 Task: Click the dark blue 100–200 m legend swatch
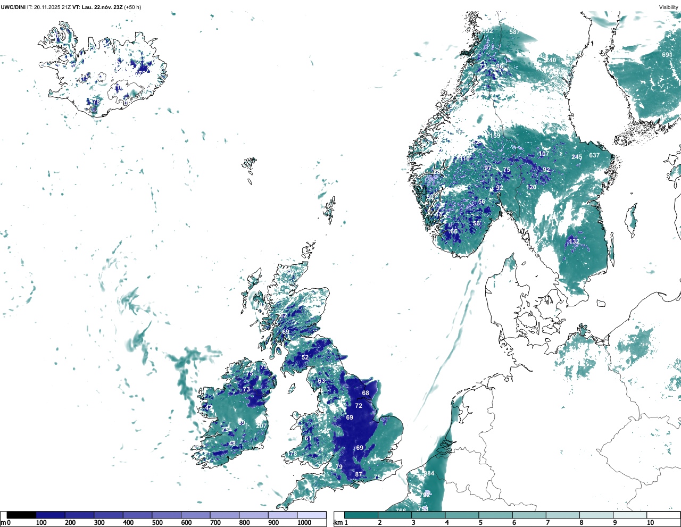pos(51,515)
